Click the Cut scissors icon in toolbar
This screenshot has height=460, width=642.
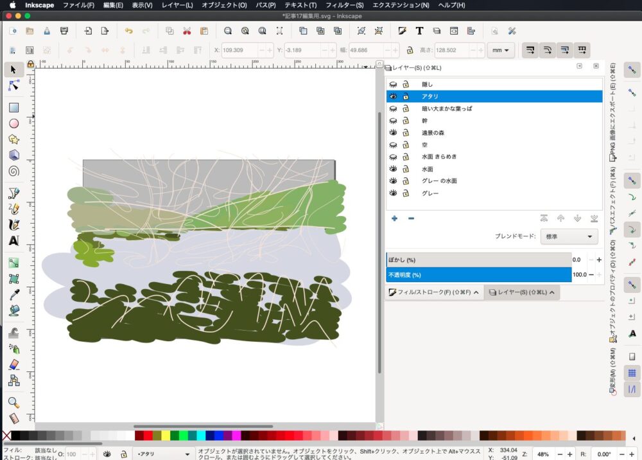point(187,31)
